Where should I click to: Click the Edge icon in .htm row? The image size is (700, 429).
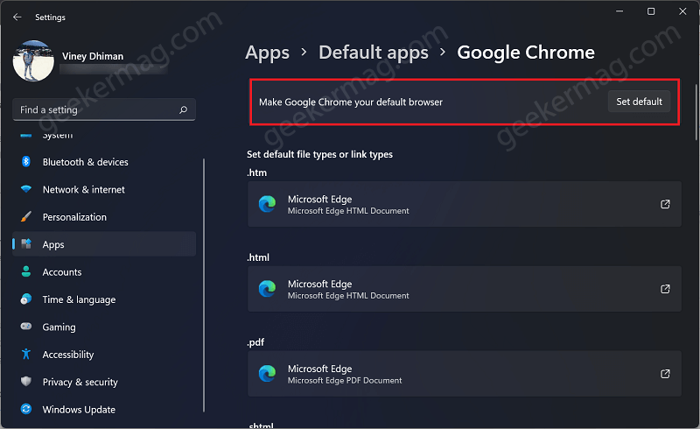tap(267, 204)
